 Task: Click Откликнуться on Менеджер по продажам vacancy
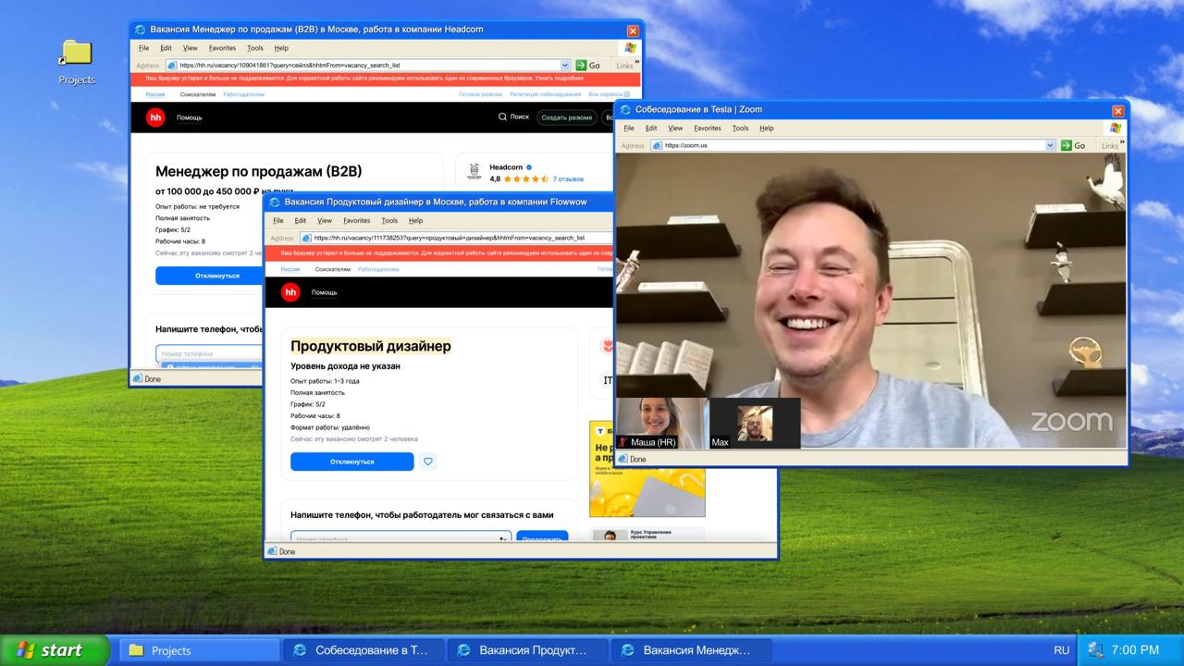[x=209, y=276]
